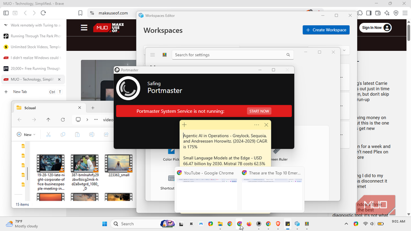This screenshot has height=231, width=411.
Task: Add new File Explorer tab
Action: pos(93,108)
